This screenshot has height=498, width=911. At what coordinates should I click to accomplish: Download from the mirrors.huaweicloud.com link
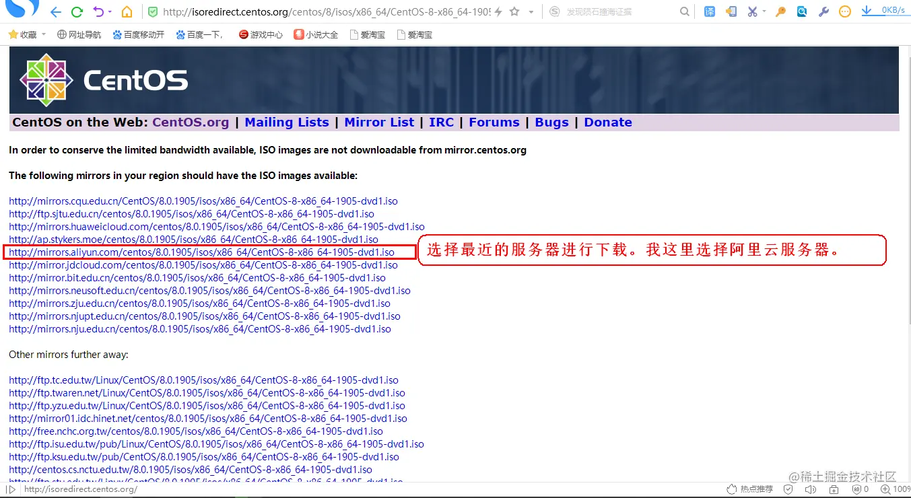point(217,227)
